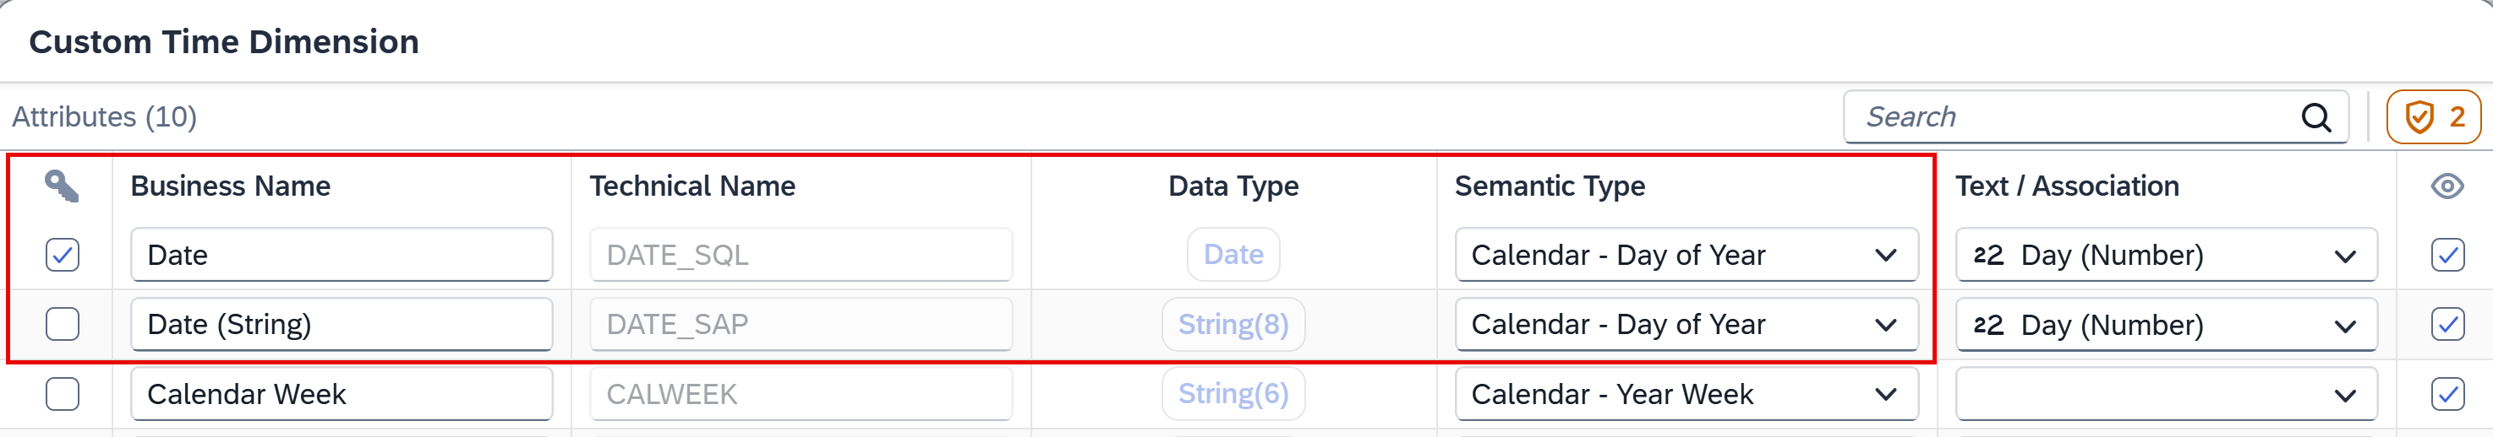The height and width of the screenshot is (437, 2493).
Task: Check the key checkbox for Date (String)
Action: click(x=62, y=324)
